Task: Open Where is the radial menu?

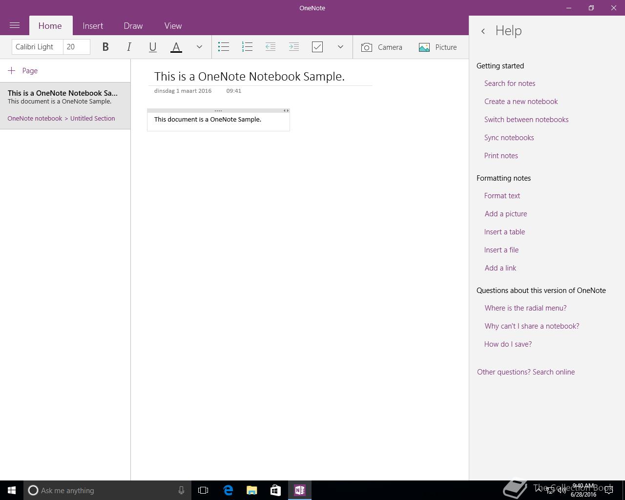Action: (525, 308)
